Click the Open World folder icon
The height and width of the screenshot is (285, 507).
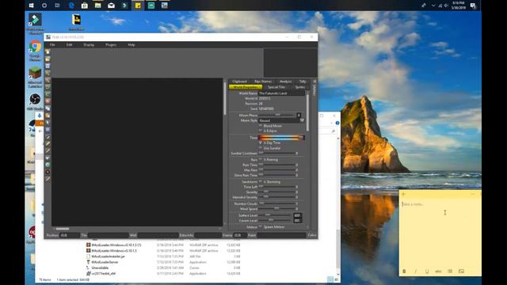coord(48,59)
